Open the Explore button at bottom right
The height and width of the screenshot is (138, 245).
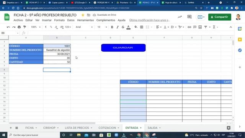[x=229, y=128]
